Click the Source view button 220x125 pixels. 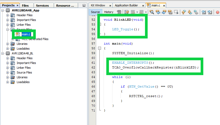pos(95,12)
